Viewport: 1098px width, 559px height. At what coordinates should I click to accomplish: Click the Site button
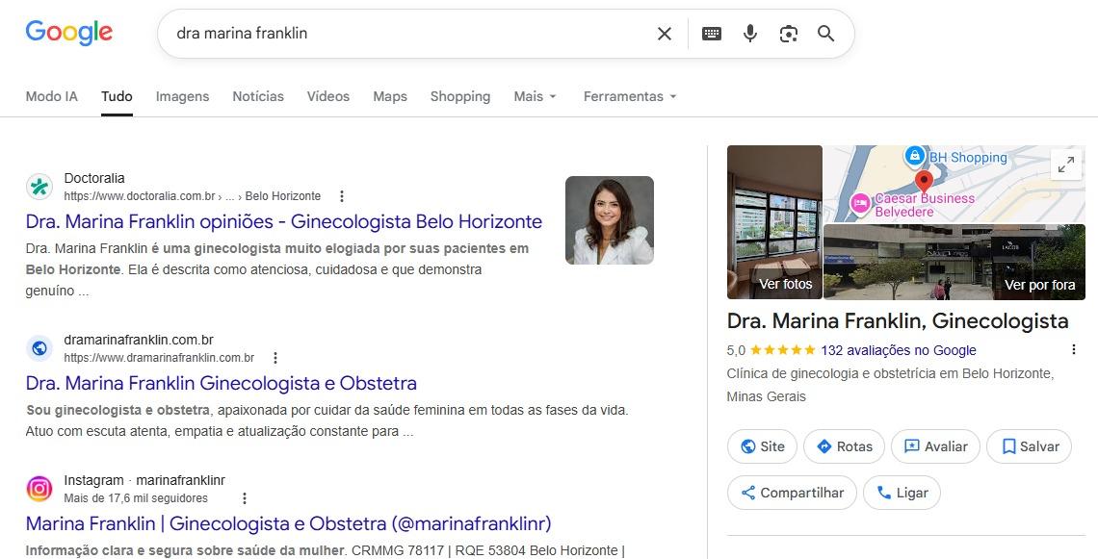tap(763, 446)
